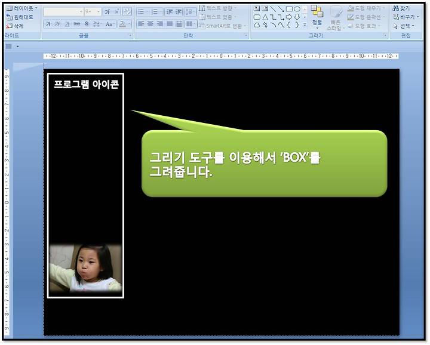This screenshot has width=430, height=345.
Task: Pick the Curve shape
Action: pos(281,25)
